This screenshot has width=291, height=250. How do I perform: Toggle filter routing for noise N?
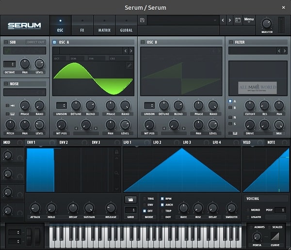coord(230,117)
